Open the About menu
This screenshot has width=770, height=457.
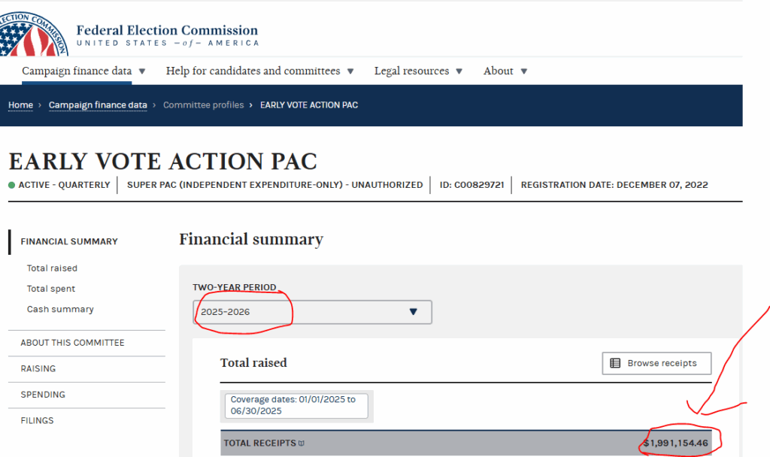(x=505, y=71)
